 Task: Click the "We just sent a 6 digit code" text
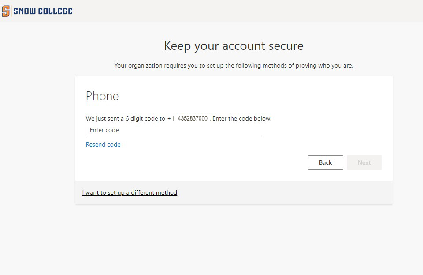point(126,119)
